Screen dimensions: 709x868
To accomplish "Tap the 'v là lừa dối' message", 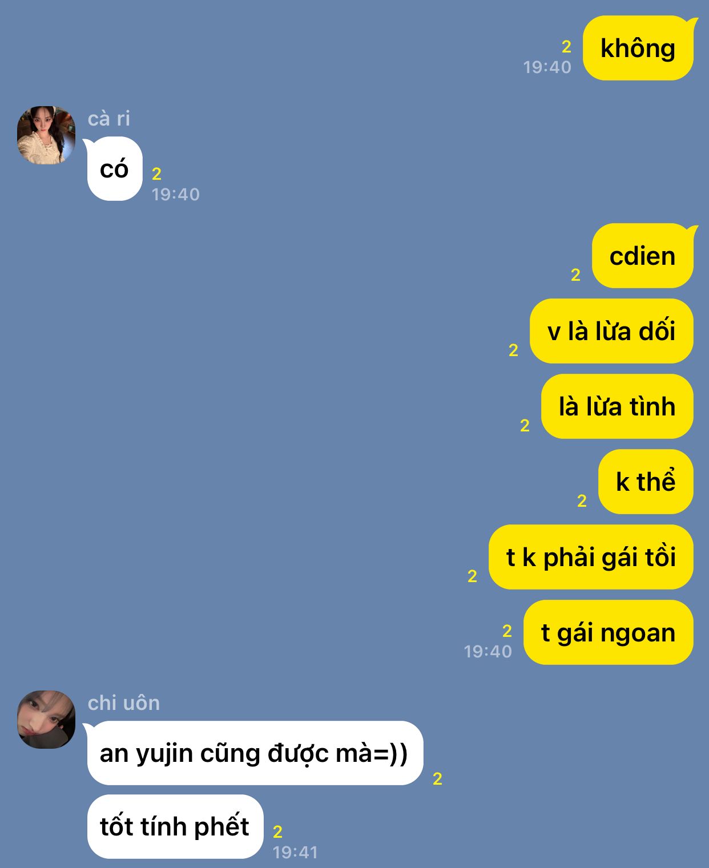I will pyautogui.click(x=611, y=331).
